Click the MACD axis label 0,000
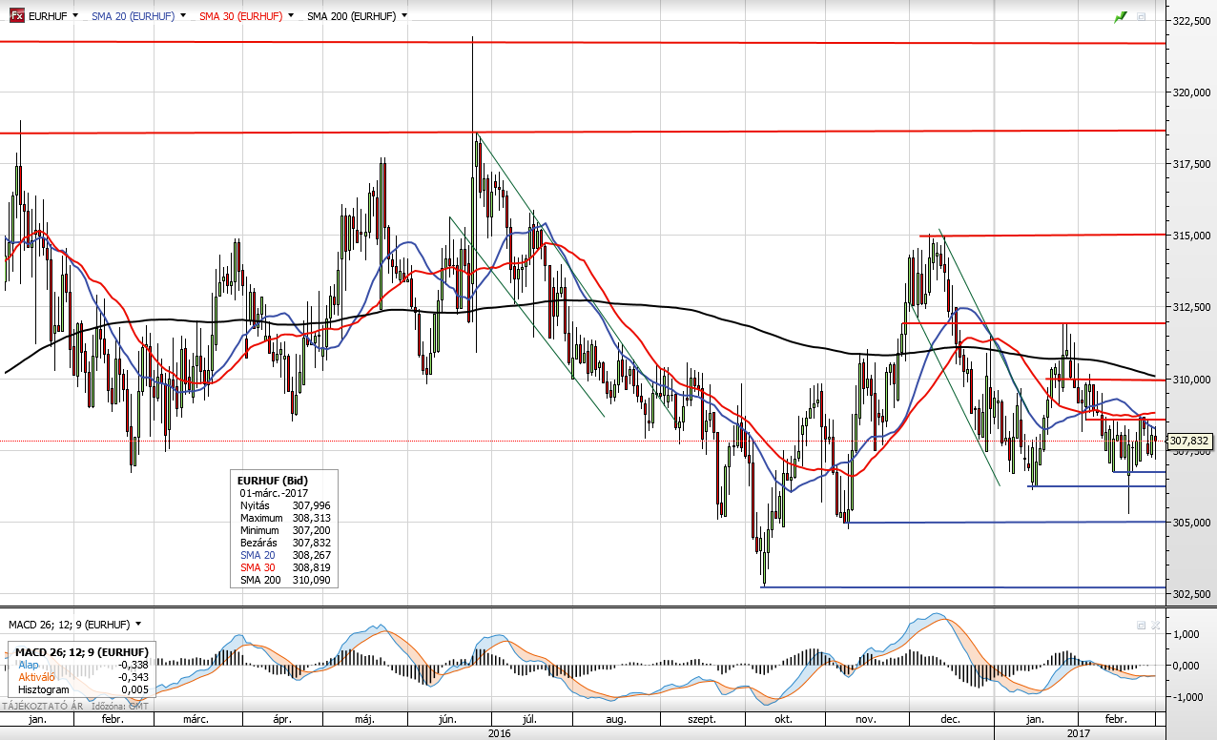This screenshot has width=1217, height=740. [x=1186, y=666]
